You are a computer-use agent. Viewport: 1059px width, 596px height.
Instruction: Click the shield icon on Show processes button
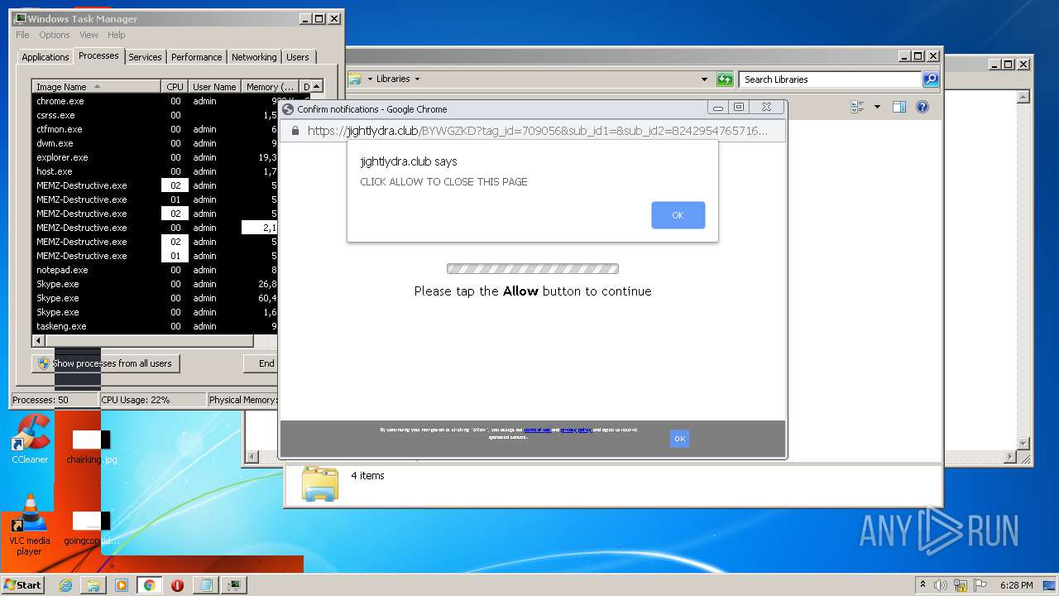tap(44, 363)
